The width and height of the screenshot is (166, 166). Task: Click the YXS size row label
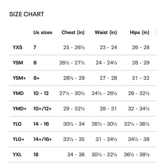click(x=17, y=47)
